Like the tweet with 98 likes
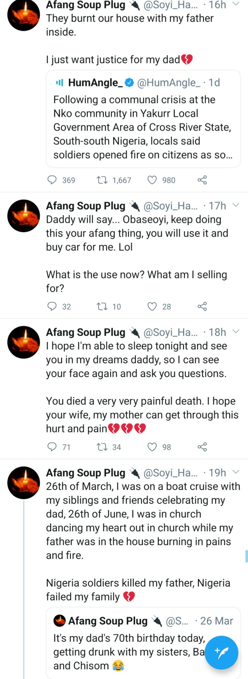The image size is (248, 679). tap(152, 447)
